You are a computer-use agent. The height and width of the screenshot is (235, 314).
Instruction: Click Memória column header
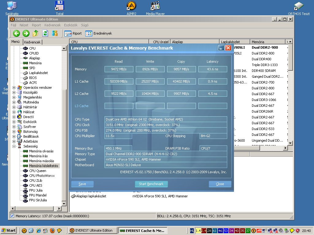tap(267, 42)
